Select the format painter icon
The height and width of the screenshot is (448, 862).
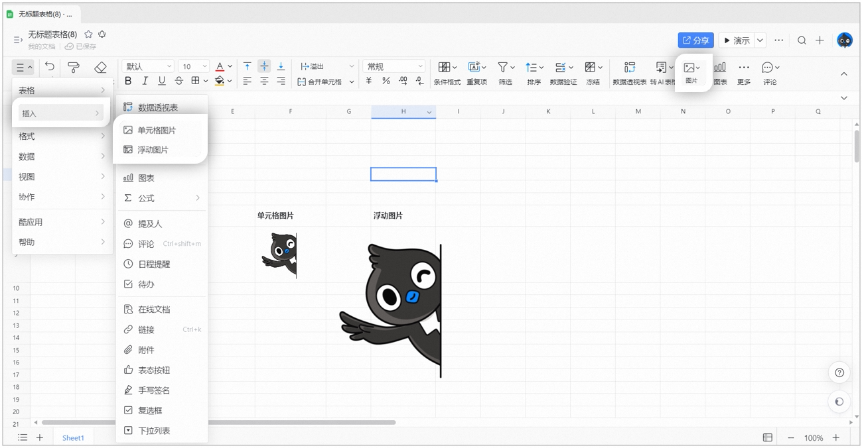(x=74, y=67)
